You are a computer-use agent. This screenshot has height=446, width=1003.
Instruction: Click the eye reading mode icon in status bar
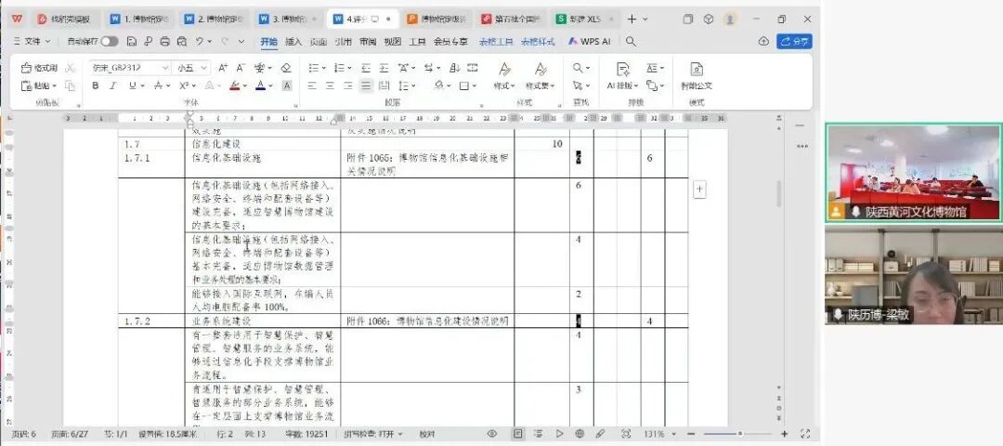click(492, 433)
